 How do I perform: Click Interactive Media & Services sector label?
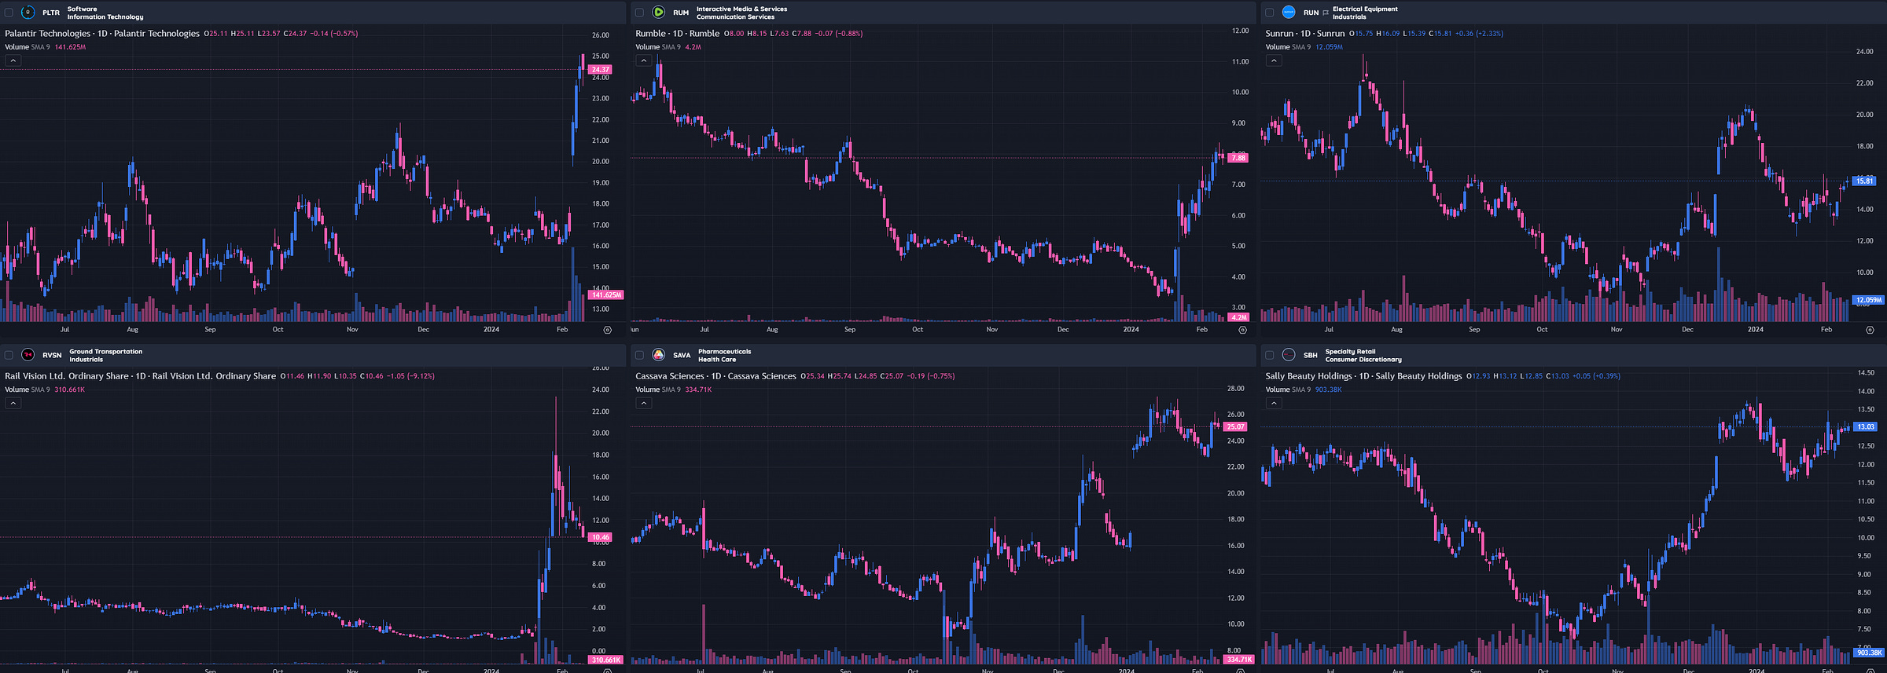tap(741, 13)
